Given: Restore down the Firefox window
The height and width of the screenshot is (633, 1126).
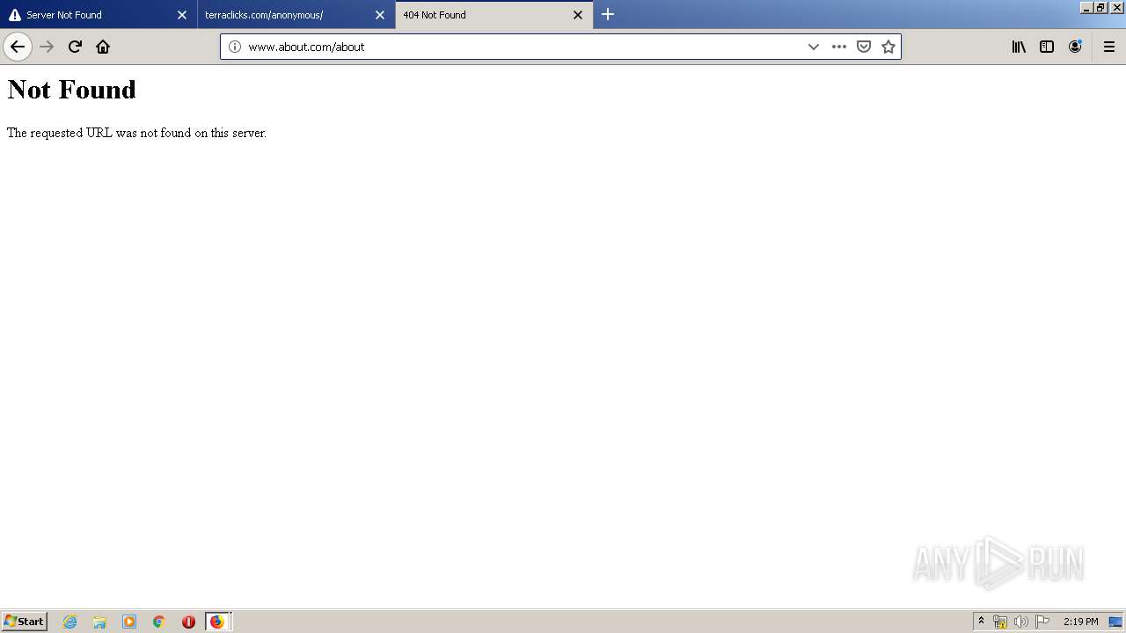Looking at the screenshot, I should click(x=1101, y=7).
